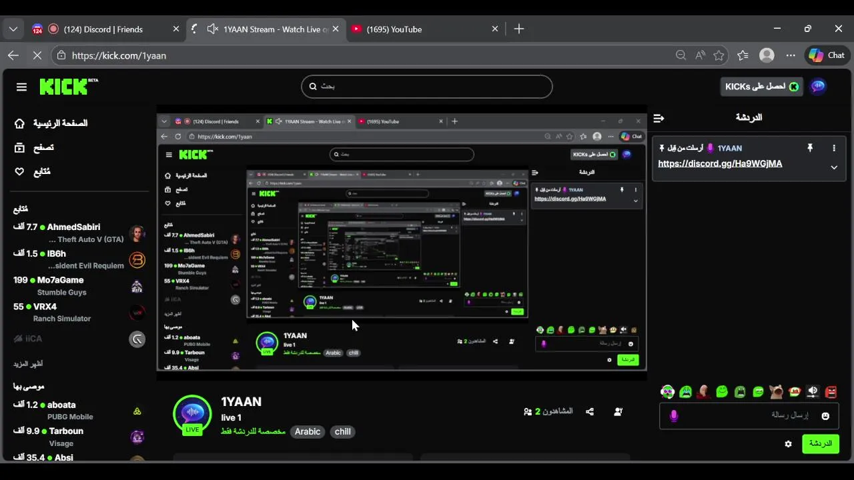854x480 pixels.
Task: Insert the screaming cat emote
Action: [776, 391]
